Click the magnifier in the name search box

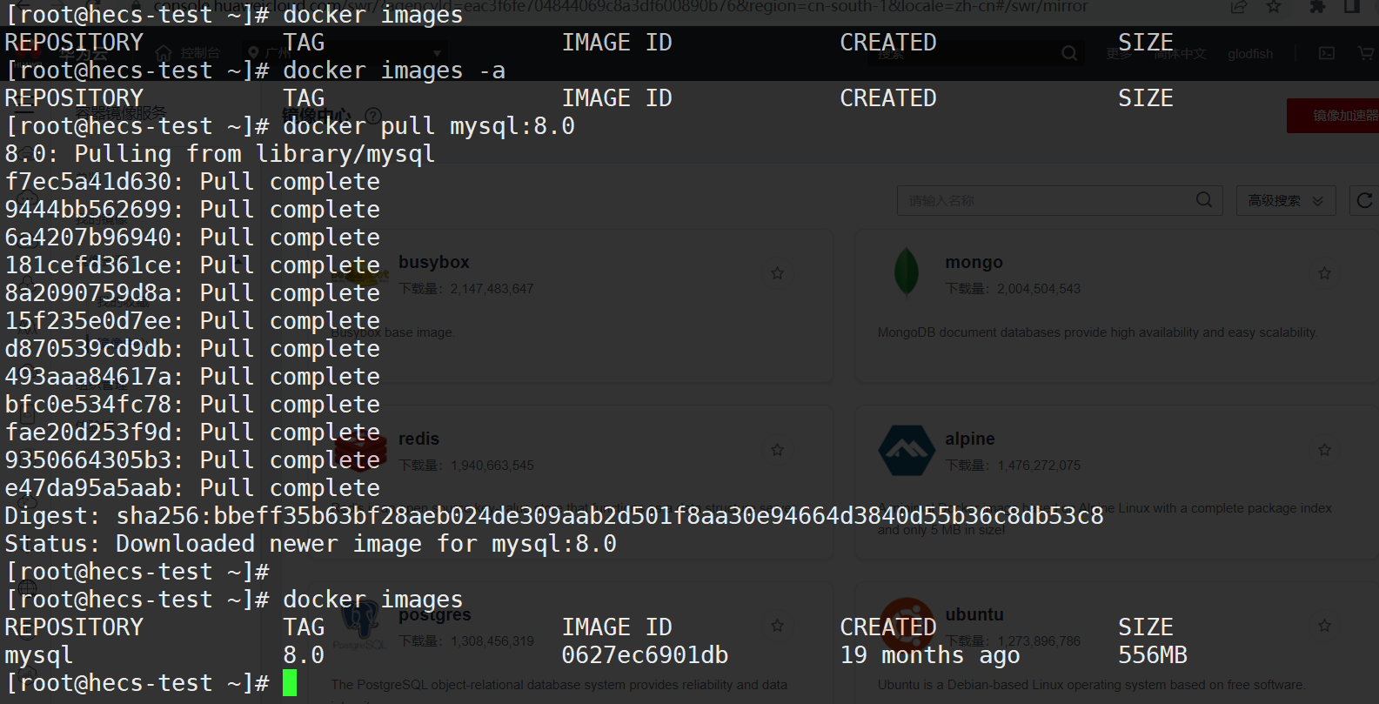point(1204,200)
